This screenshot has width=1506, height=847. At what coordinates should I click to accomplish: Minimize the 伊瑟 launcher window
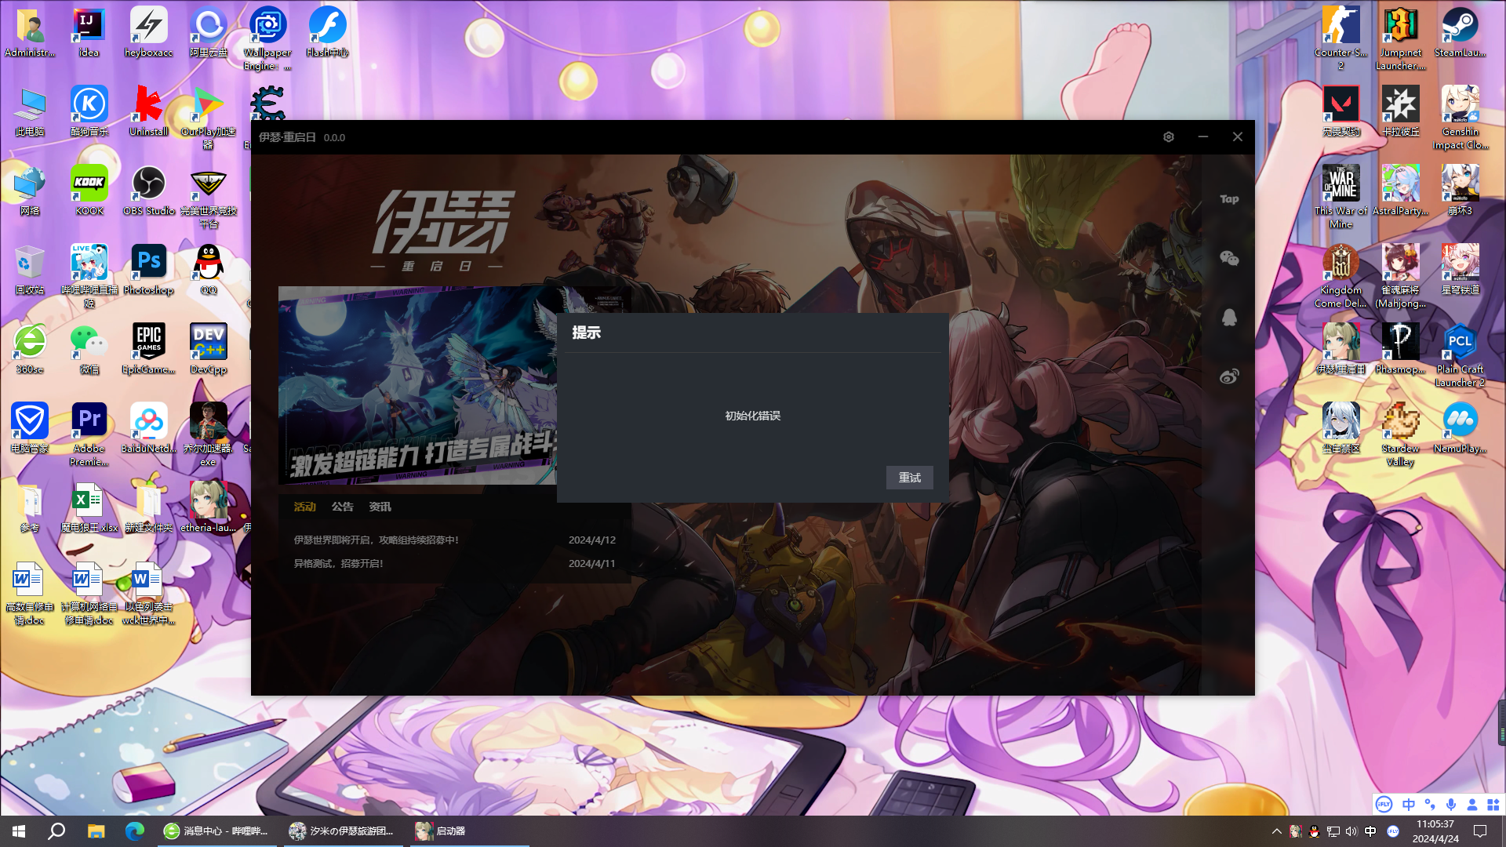coord(1202,136)
